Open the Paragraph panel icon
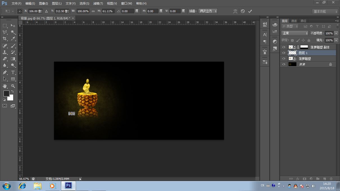 coord(265,42)
